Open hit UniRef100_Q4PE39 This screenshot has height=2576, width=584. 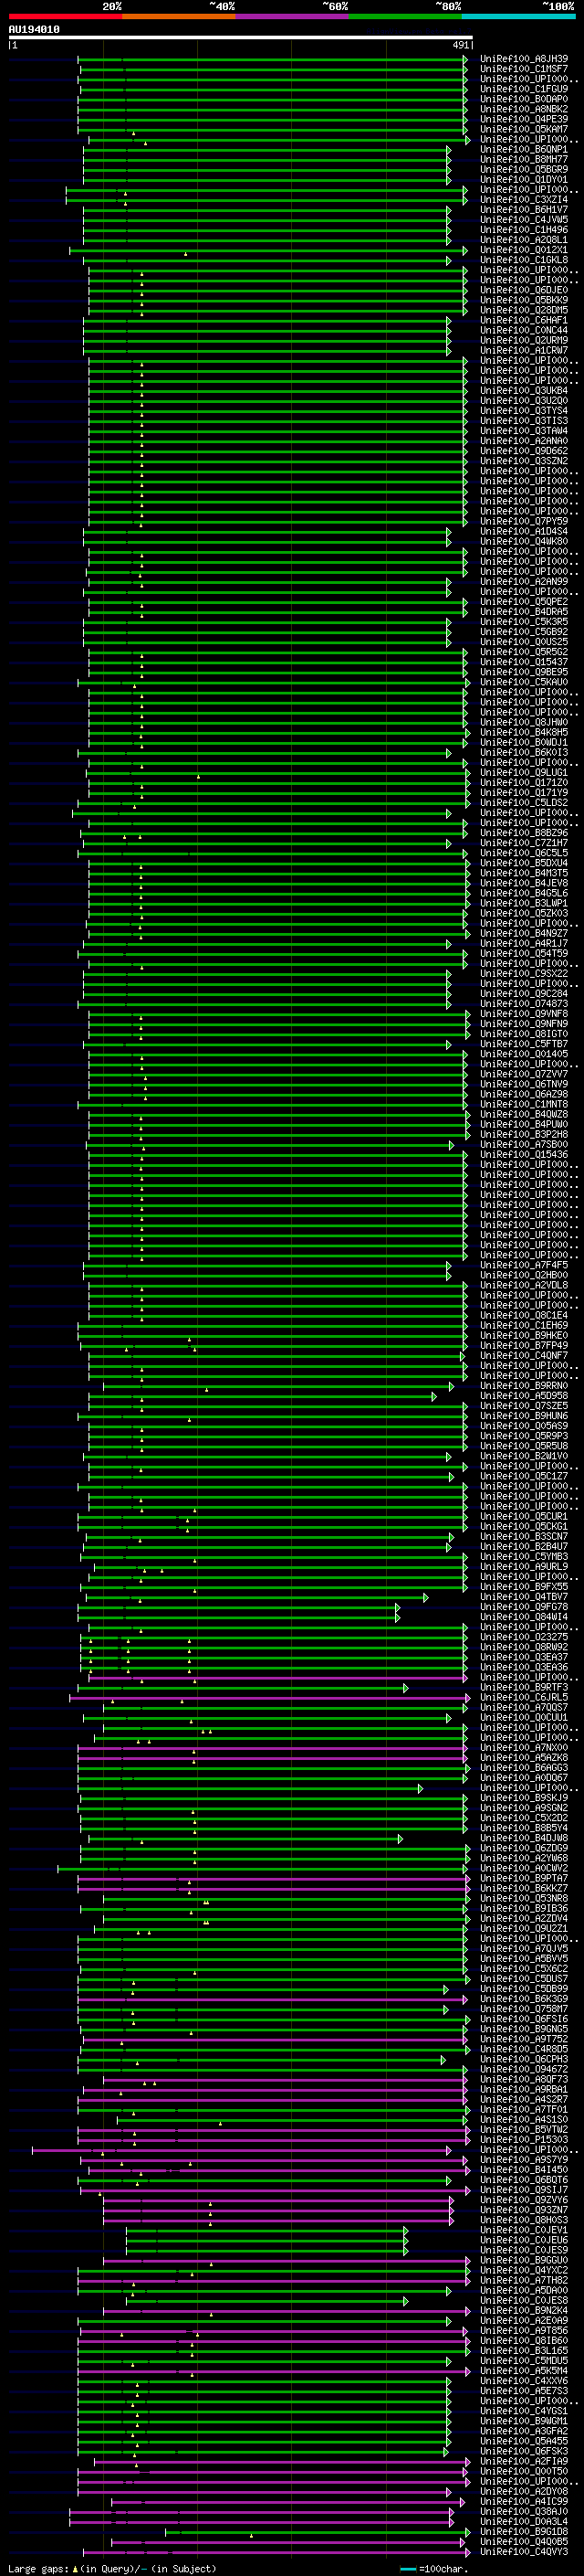pyautogui.click(x=524, y=119)
